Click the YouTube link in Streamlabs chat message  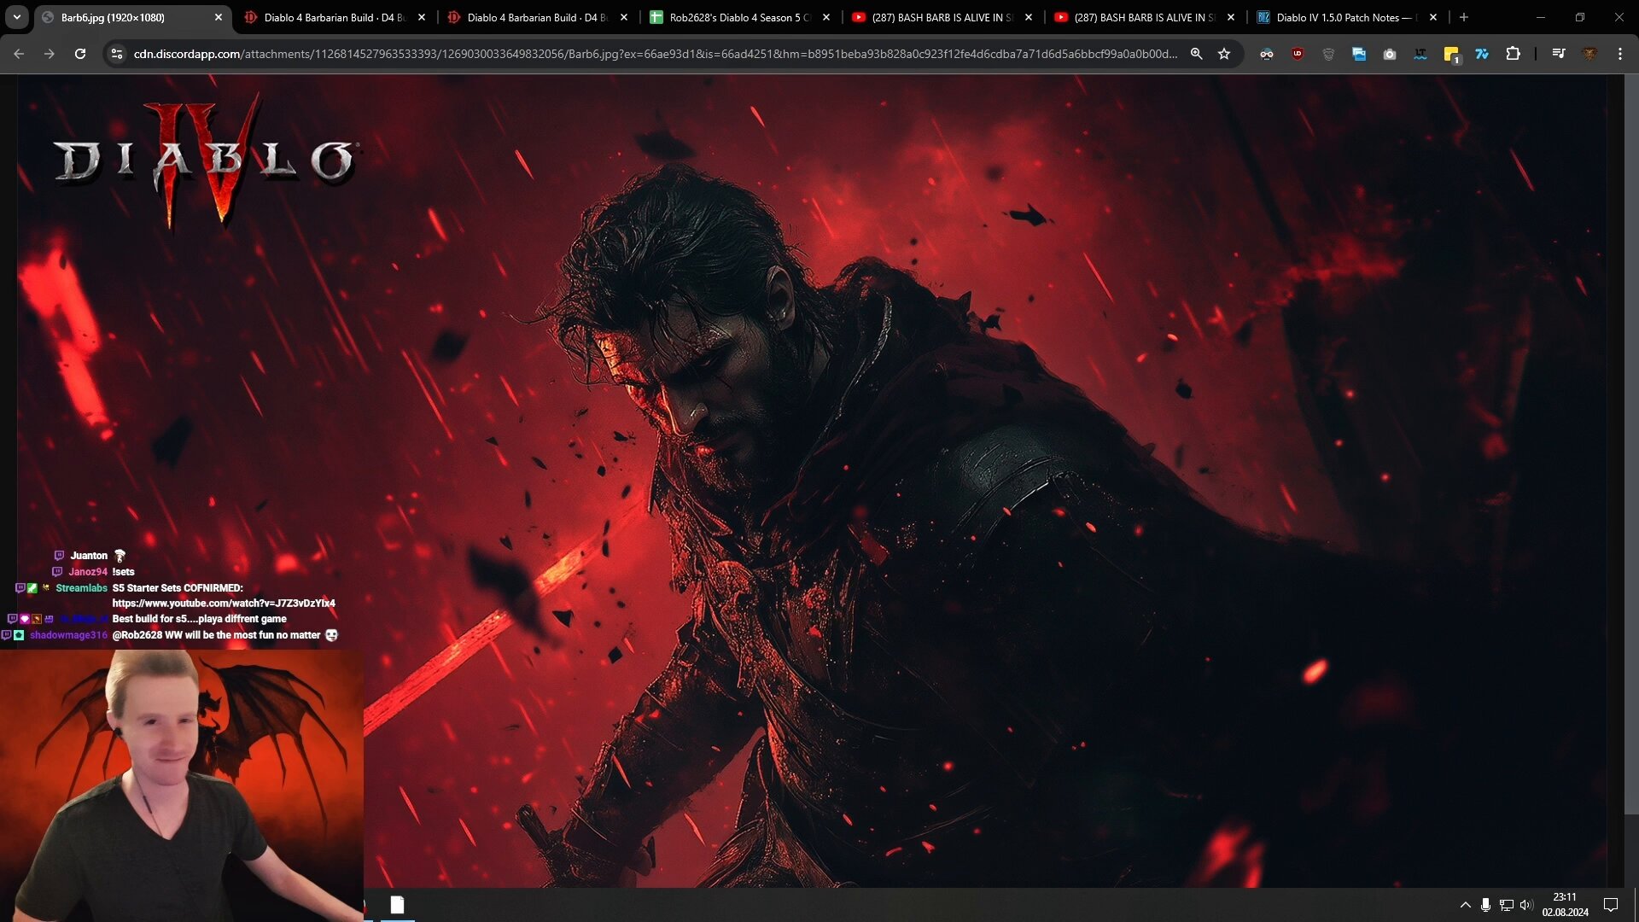(224, 604)
